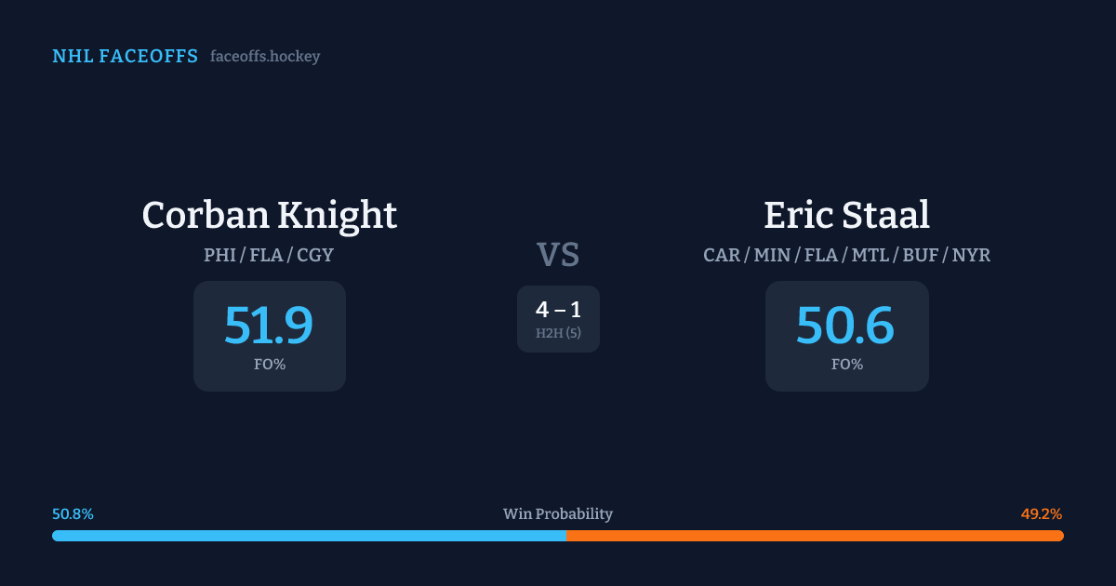Click Eric Staal's CAR / MIN / FLA teams list
The width and height of the screenshot is (1116, 586).
pos(846,255)
